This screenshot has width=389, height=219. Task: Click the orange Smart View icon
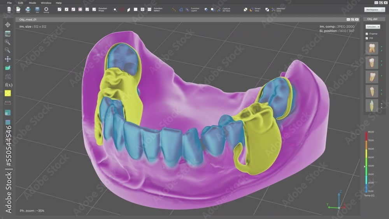(251, 10)
